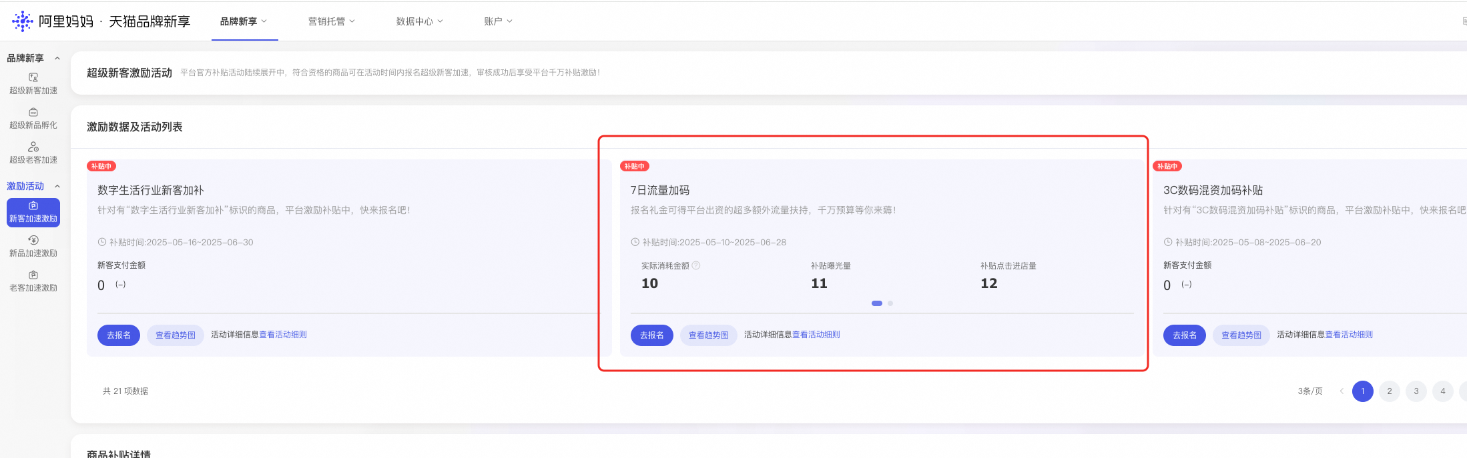Select first carousel dot in 7日流量加码
1467x458 pixels.
(877, 303)
